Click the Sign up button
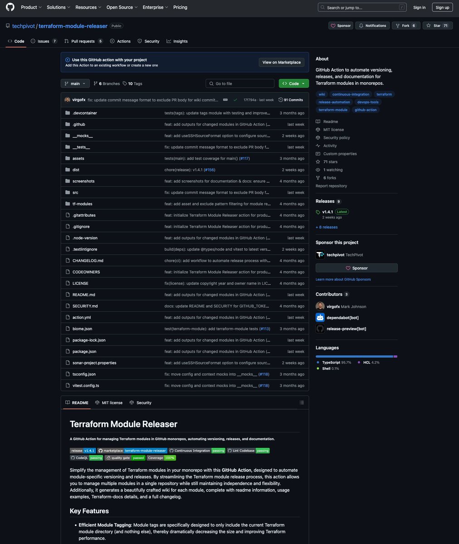This screenshot has height=544, width=459. coord(442,7)
